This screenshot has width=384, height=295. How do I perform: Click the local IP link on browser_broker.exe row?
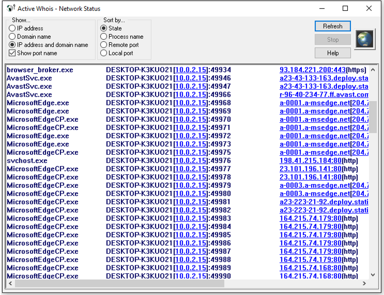(191, 70)
